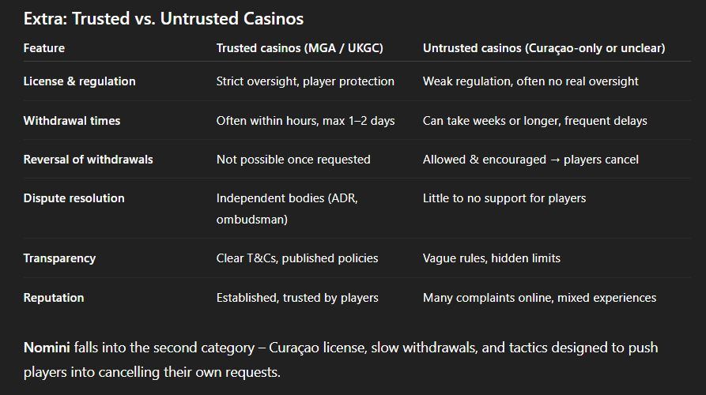The width and height of the screenshot is (706, 395).
Task: Click the 'Not possible once requested' cell
Action: (x=293, y=160)
